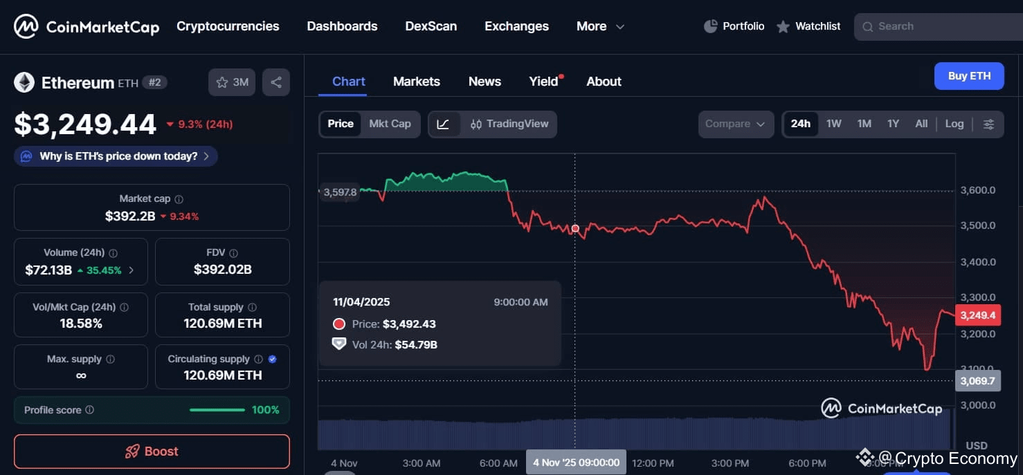
Task: Click the Portfolio pie chart icon
Action: (x=710, y=26)
